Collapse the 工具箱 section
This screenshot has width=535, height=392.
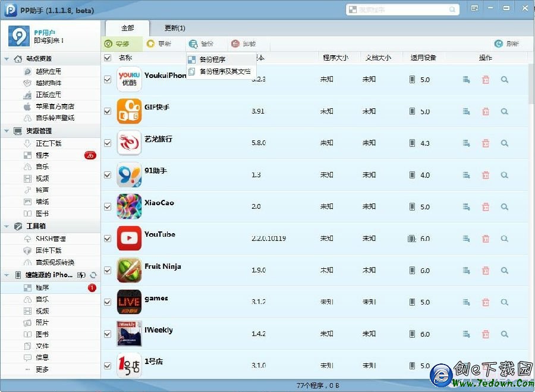coord(7,227)
